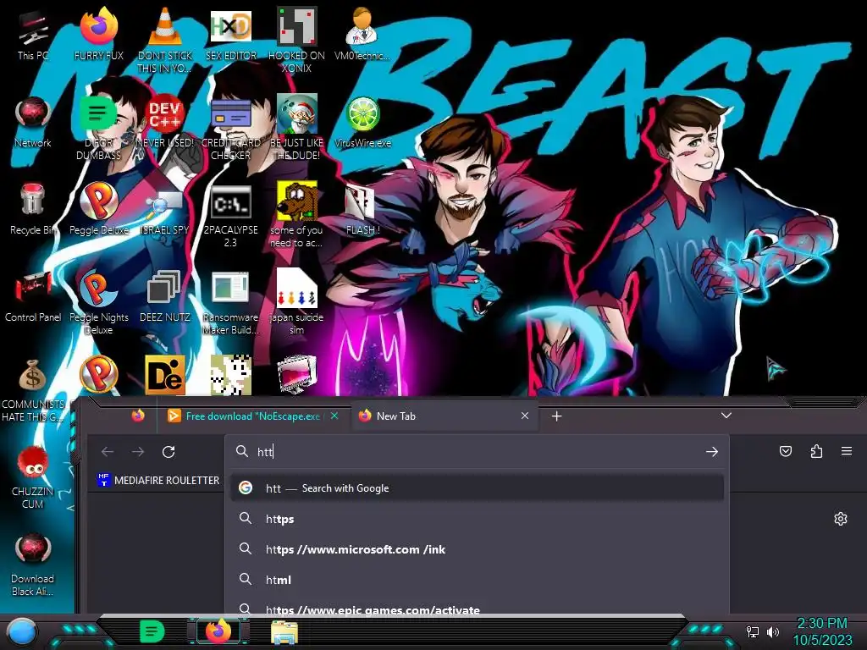
Task: Open the Start orb on taskbar
Action: (x=22, y=631)
